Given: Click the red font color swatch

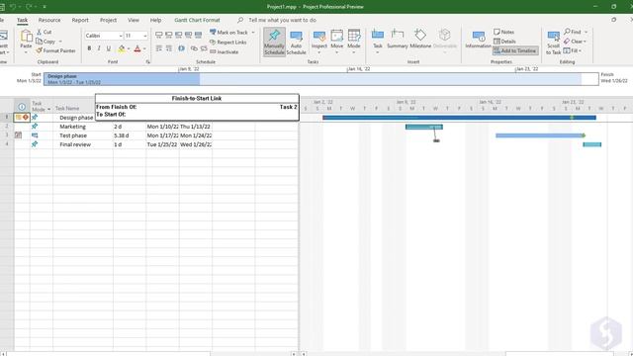Looking at the screenshot, I should coord(137,48).
